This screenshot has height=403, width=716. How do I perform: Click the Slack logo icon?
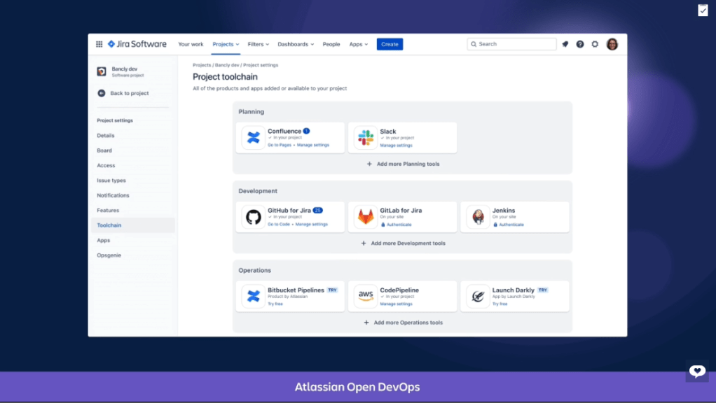(366, 138)
